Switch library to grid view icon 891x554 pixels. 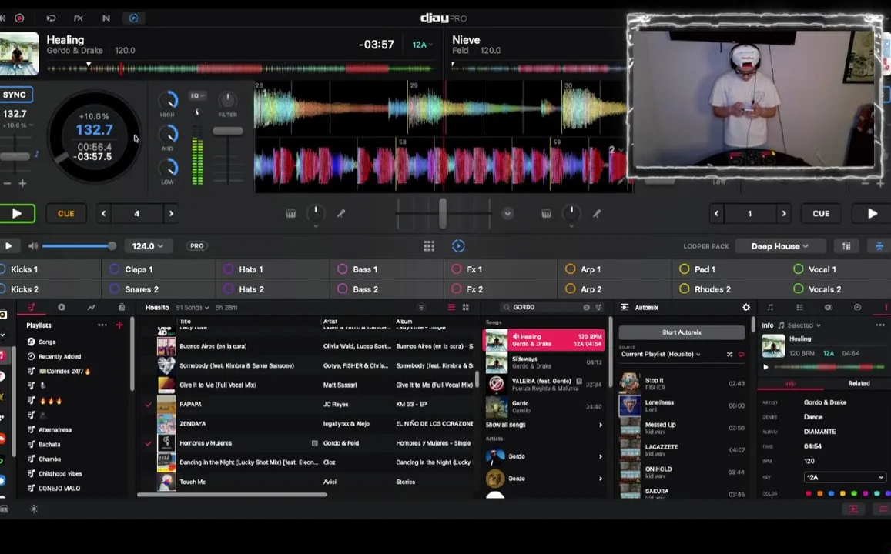465,307
